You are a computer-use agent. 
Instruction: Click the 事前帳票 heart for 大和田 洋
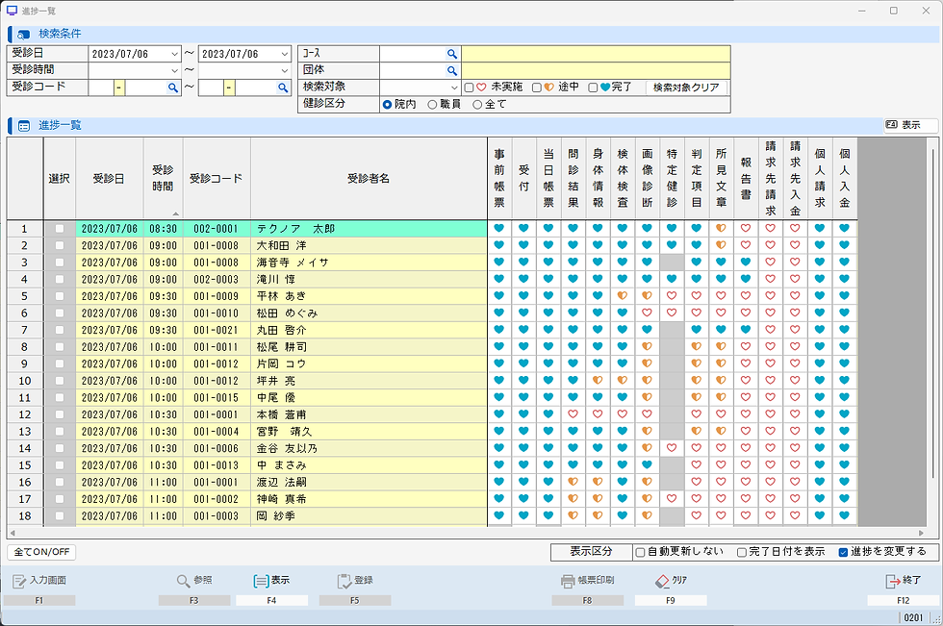pyautogui.click(x=499, y=245)
